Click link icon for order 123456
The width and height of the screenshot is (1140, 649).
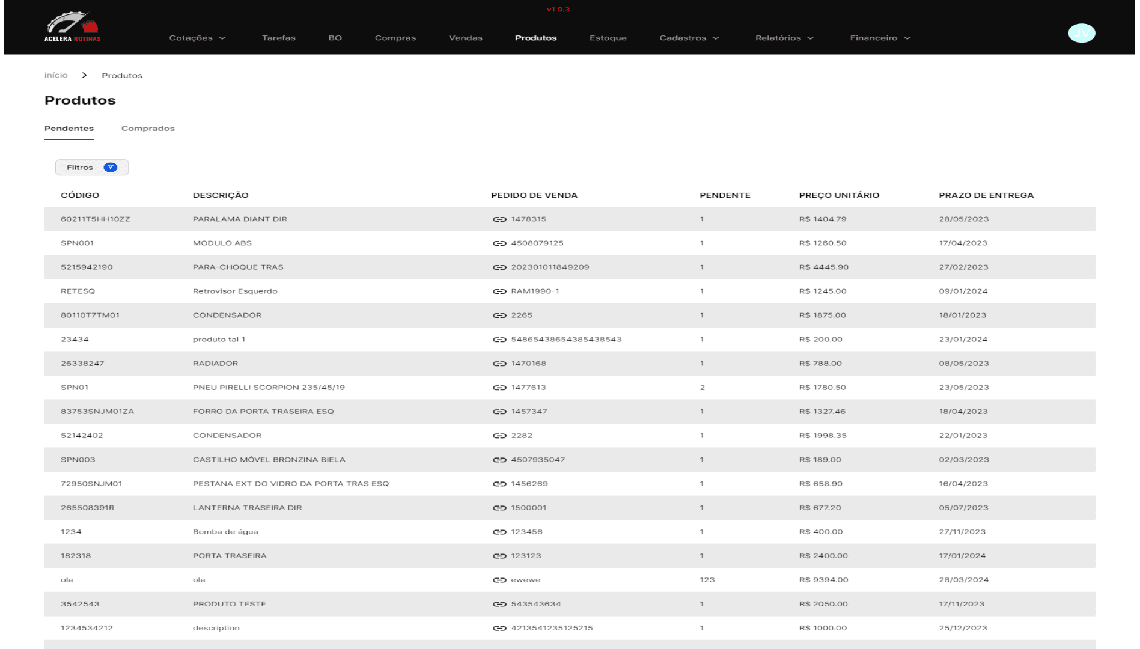(499, 532)
